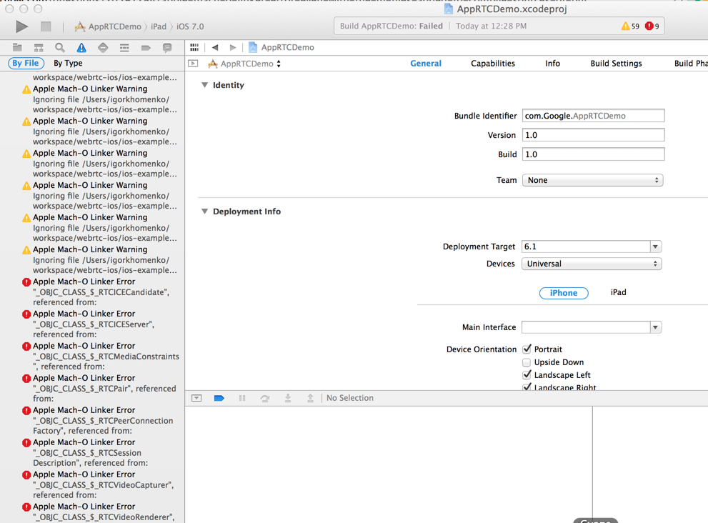Switch issues view to By File

(26, 63)
